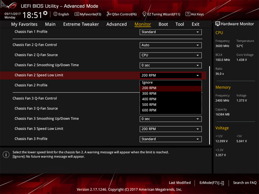Select Chassis Fan 3 Q-Fan Control label
The image size is (259, 194).
click(x=35, y=98)
